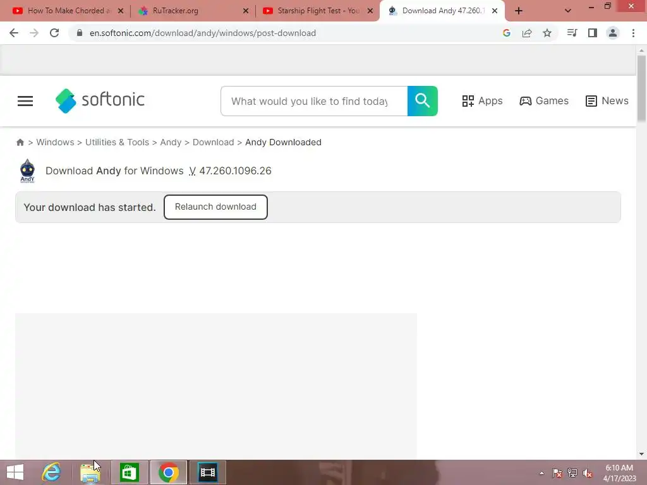The height and width of the screenshot is (485, 647).
Task: Reload the Softonic page
Action: (54, 33)
